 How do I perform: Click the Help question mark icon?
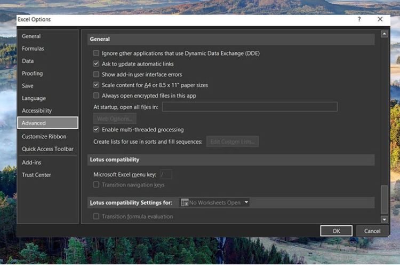(359, 19)
